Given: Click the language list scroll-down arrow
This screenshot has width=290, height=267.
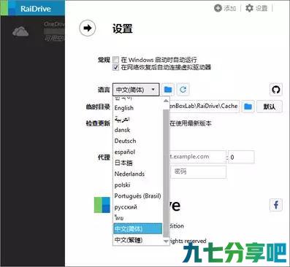Looking at the screenshot, I should tap(166, 241).
